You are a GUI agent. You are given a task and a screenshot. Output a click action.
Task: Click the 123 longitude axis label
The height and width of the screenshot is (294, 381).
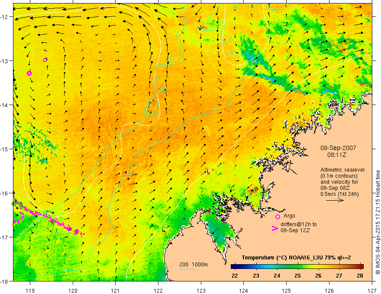click(201, 291)
